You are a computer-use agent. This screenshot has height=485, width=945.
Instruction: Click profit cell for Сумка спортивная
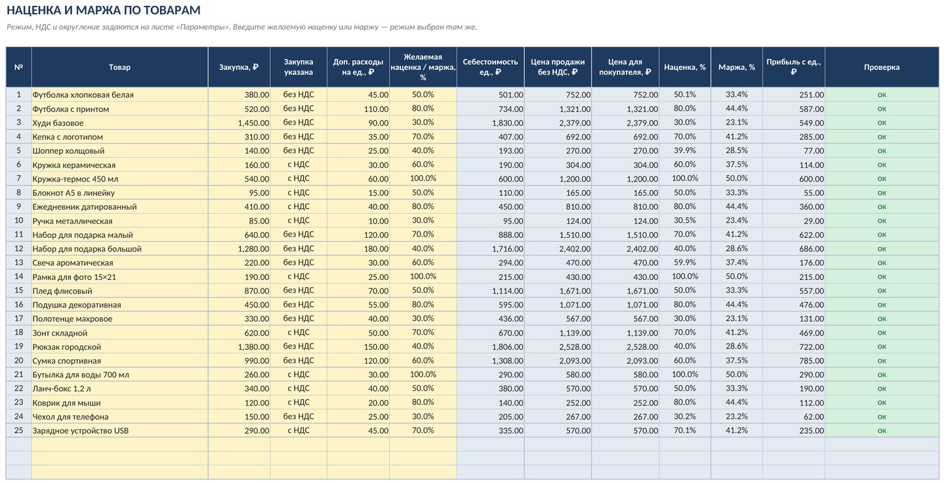pos(793,360)
